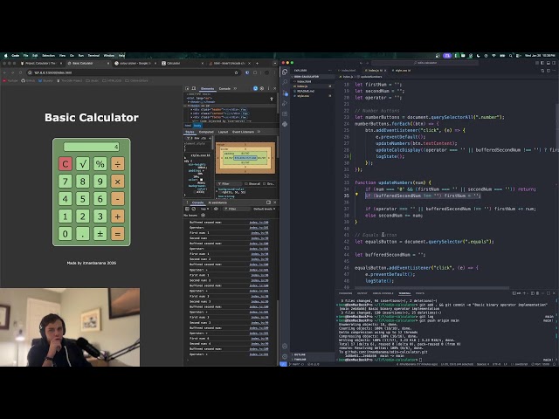Image resolution: width=559 pixels, height=419 pixels.
Task: Open the Event Listeners tab in DevTools
Action: pos(243,132)
